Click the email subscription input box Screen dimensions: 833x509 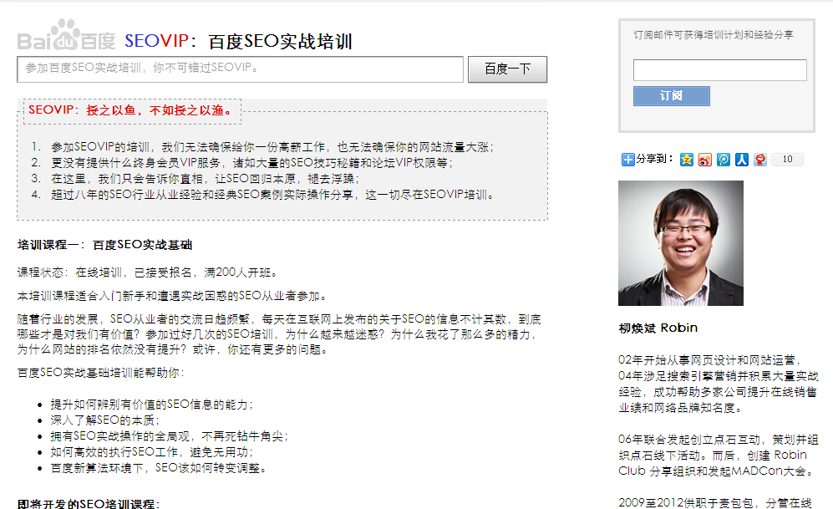point(720,70)
